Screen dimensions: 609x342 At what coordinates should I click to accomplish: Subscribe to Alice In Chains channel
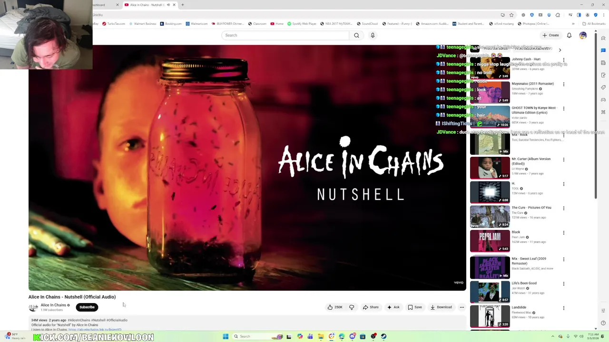(87, 307)
